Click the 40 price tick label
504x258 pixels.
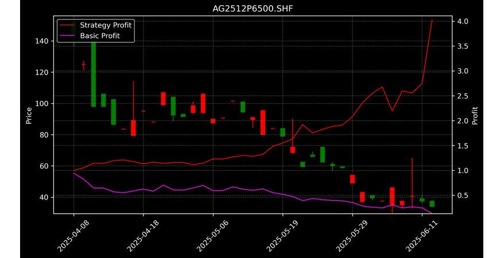[x=44, y=197]
